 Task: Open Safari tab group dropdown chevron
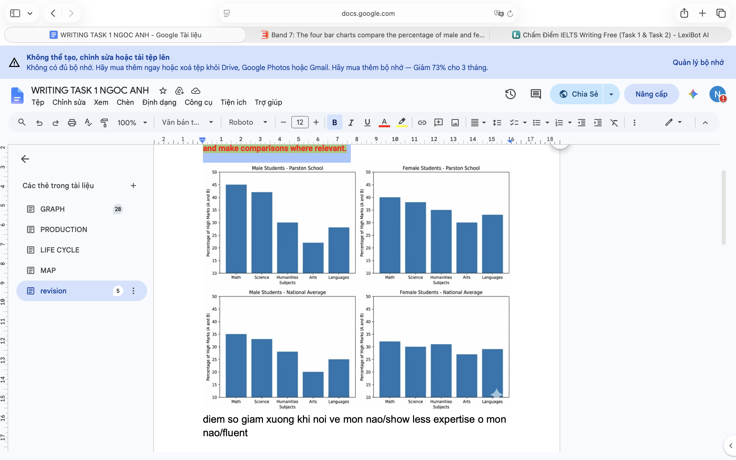[x=30, y=13]
